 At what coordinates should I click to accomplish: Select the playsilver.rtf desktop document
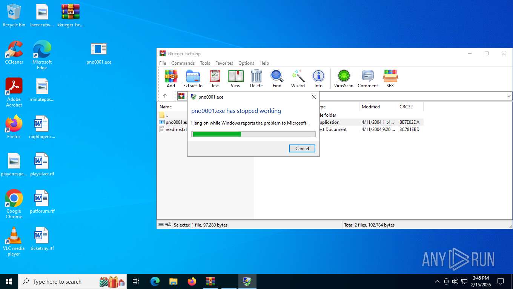42,164
